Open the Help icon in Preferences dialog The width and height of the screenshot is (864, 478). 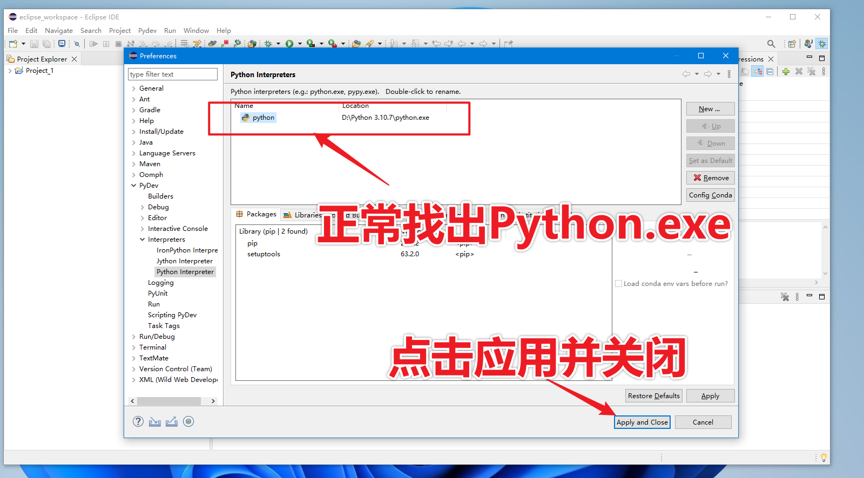[138, 422]
